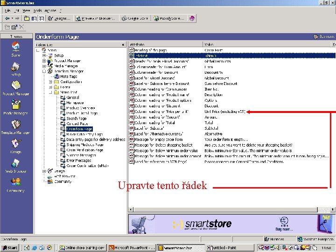Screen dimensions: 336x252
Task: Open the File menu
Action: (x=7, y=10)
